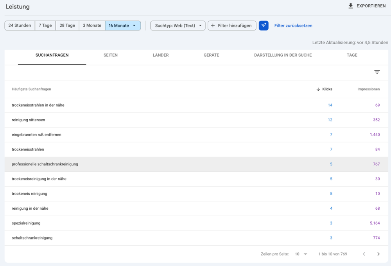
Task: Click the Filter hinzufügen button
Action: 232,25
